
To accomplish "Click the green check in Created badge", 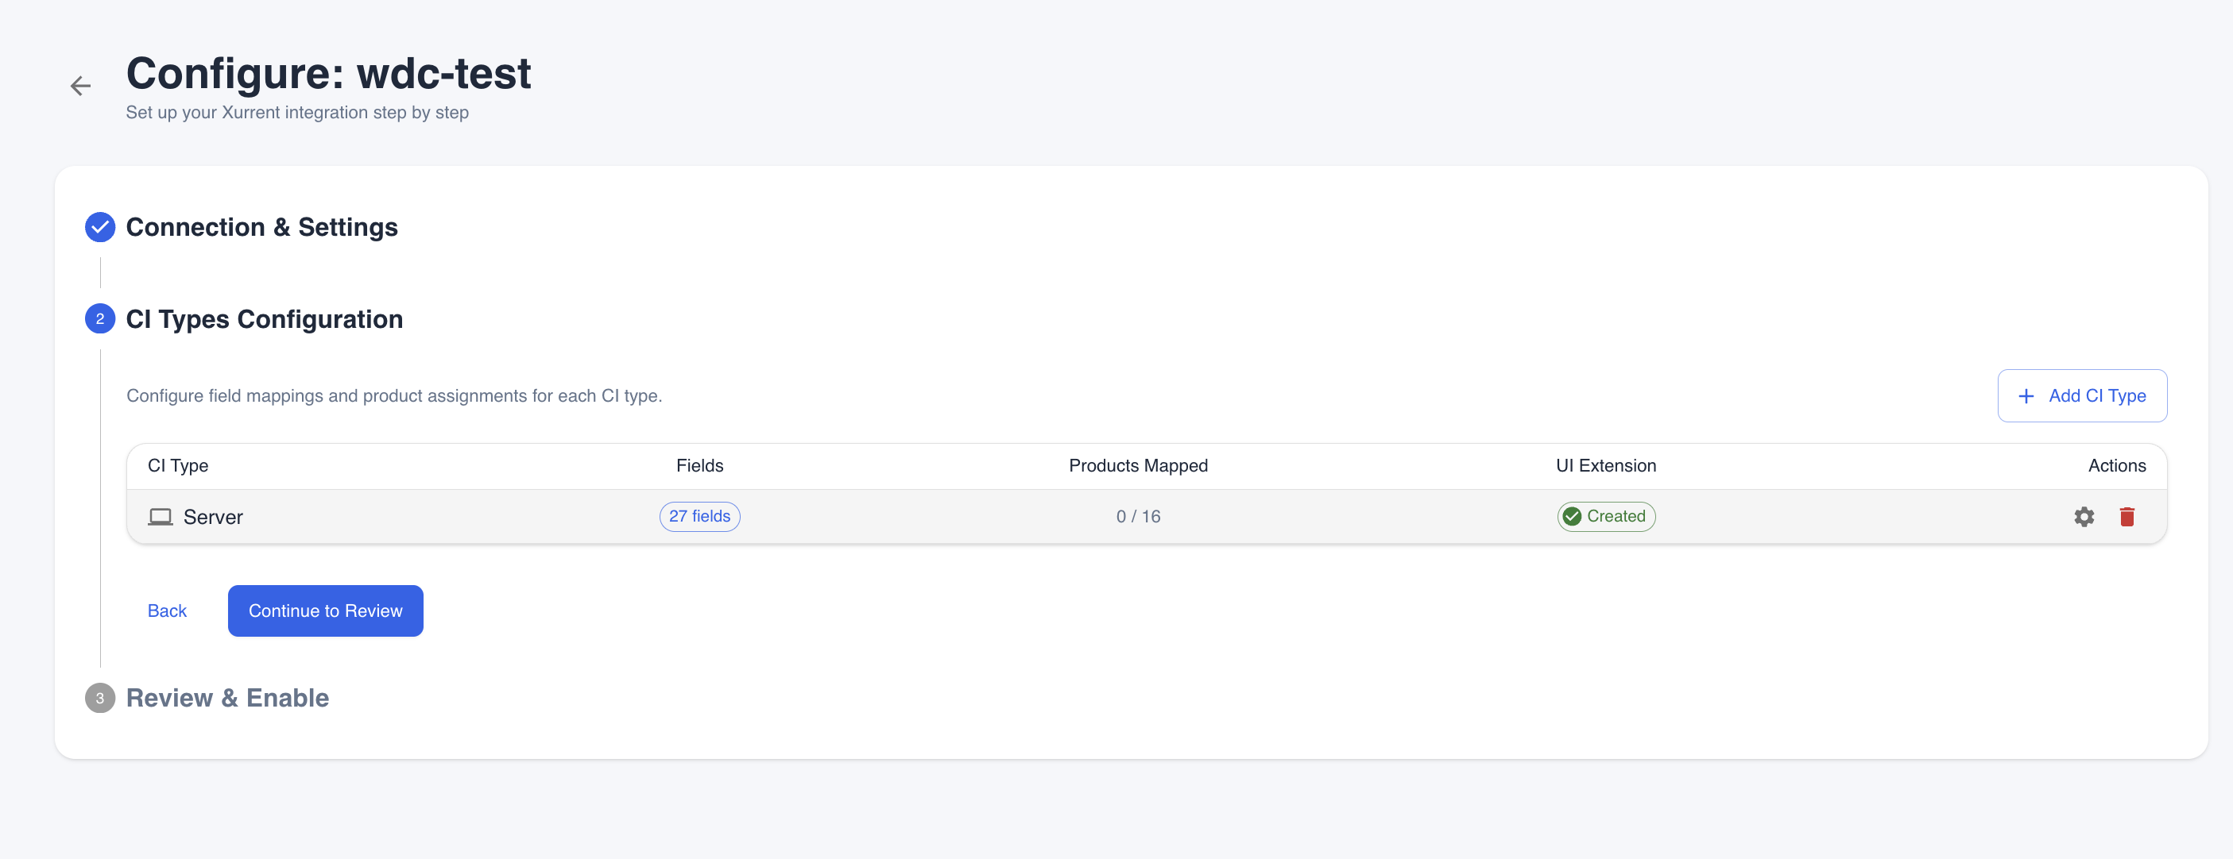I will point(1572,517).
